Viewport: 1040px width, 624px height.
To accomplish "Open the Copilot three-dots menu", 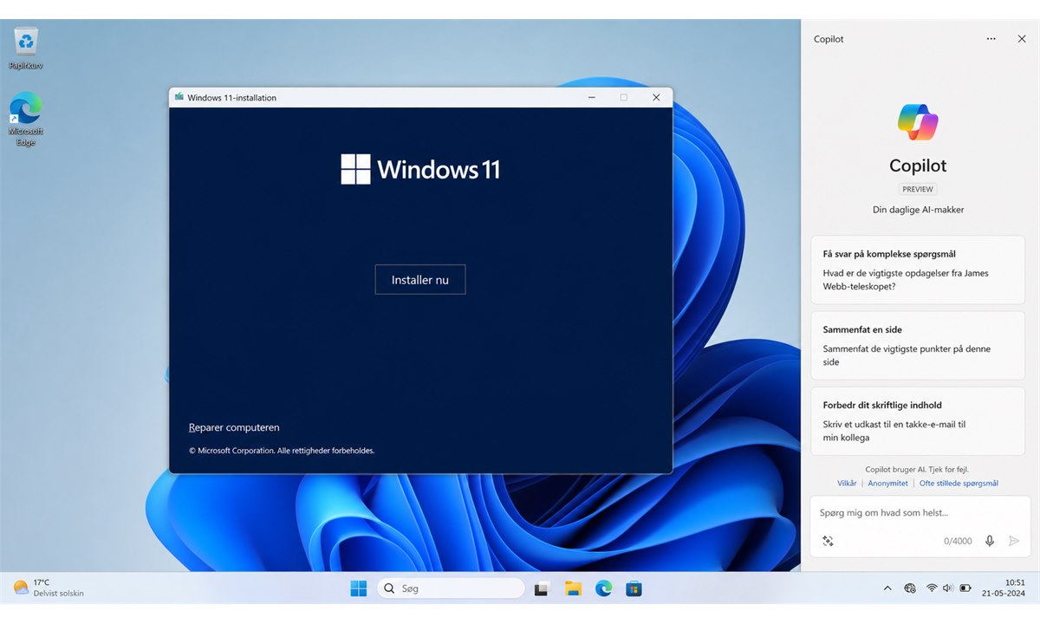I will click(x=991, y=39).
